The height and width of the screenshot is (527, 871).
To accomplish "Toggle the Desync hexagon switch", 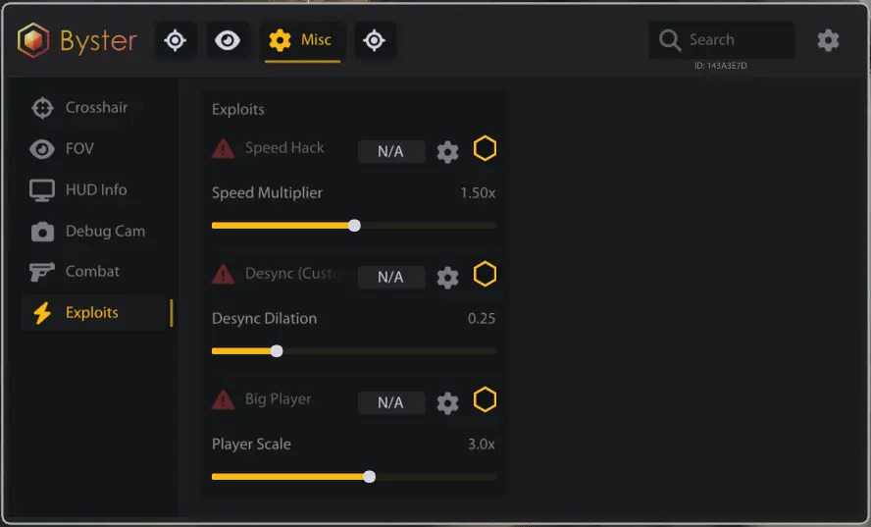I will 485,274.
